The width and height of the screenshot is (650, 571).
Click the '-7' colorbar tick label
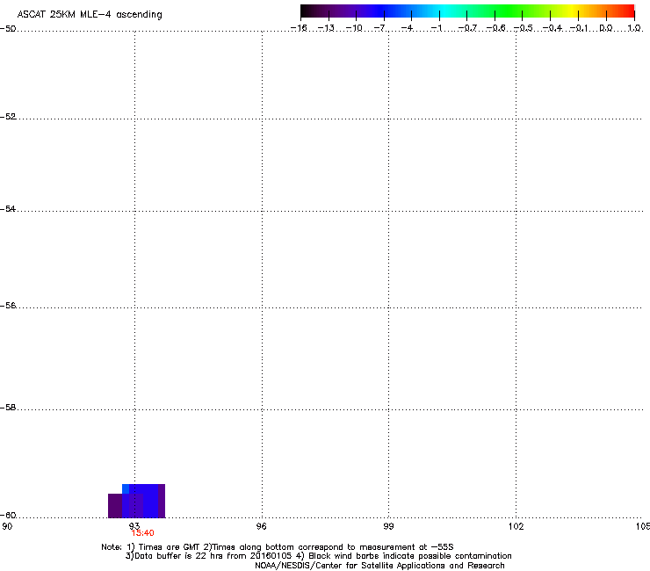tap(380, 28)
